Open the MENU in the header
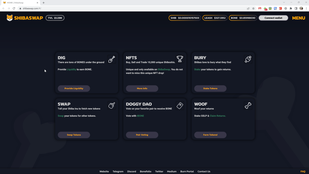Screen dimensions: 309x174 coord(299,18)
